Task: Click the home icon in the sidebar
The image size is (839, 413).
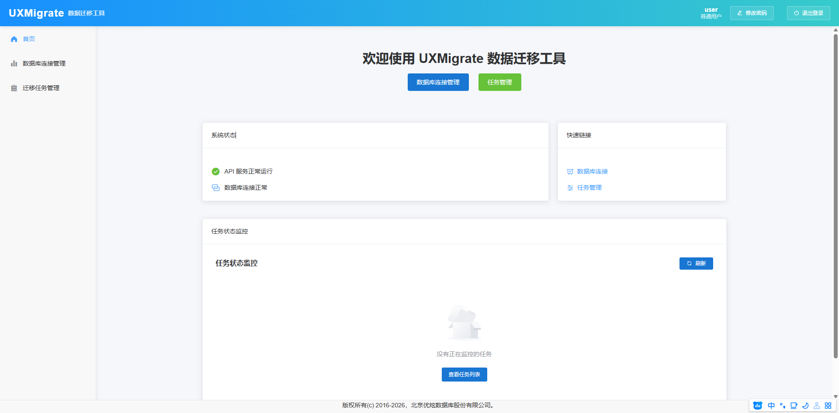Action: tap(14, 39)
